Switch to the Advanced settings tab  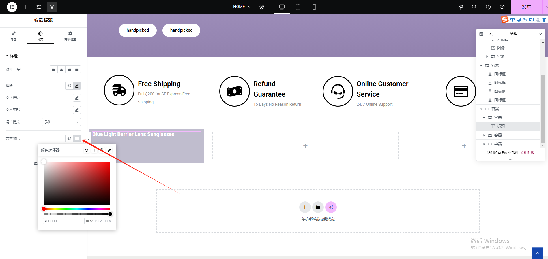(70, 36)
